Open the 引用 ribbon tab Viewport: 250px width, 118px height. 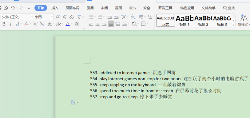pyautogui.click(x=90, y=8)
